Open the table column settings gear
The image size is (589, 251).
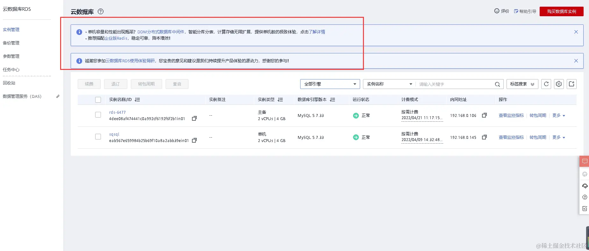559,84
